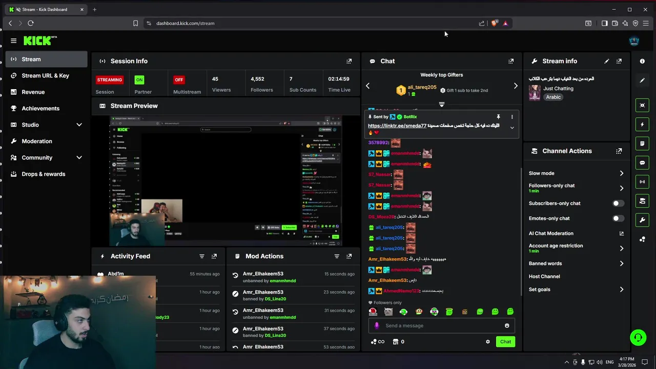Open a new browser tab
Image resolution: width=656 pixels, height=369 pixels.
click(x=94, y=9)
